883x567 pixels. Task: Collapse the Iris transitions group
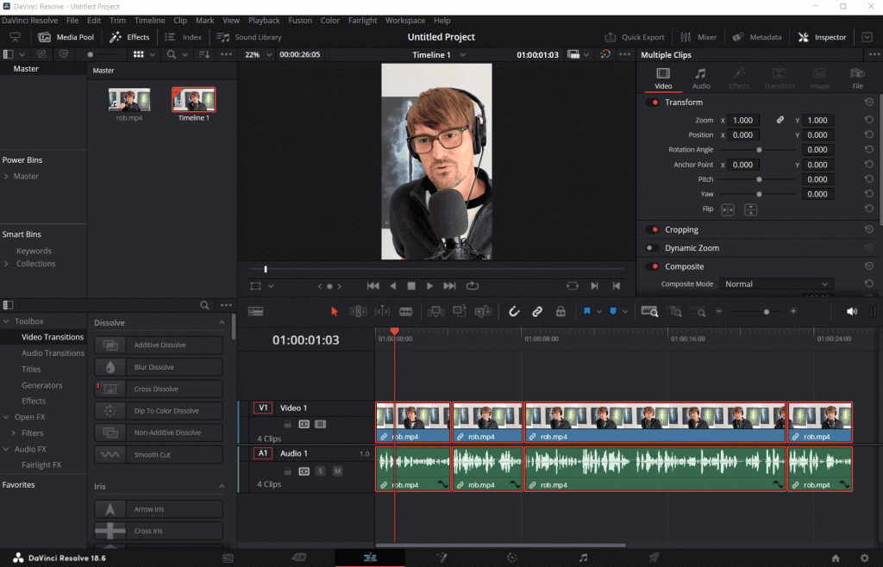click(222, 487)
